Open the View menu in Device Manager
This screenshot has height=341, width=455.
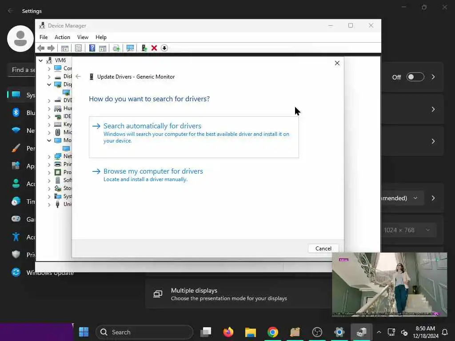83,37
